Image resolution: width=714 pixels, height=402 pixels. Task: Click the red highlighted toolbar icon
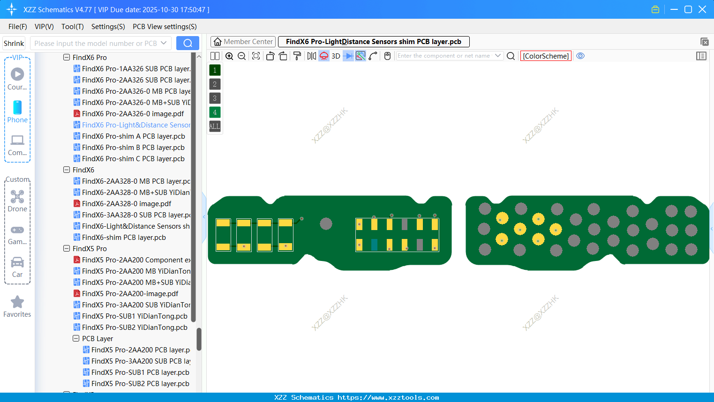tap(324, 56)
